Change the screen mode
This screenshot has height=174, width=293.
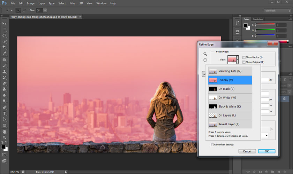tap(5, 161)
